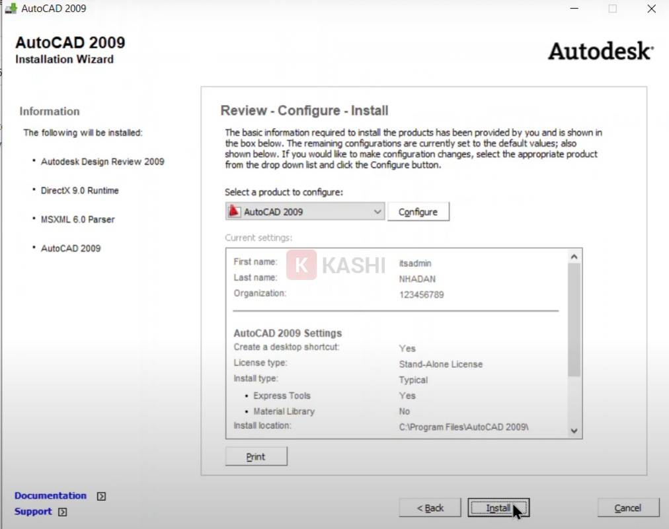This screenshot has width=669, height=529.
Task: Start installation with the Install button
Action: [x=498, y=508]
